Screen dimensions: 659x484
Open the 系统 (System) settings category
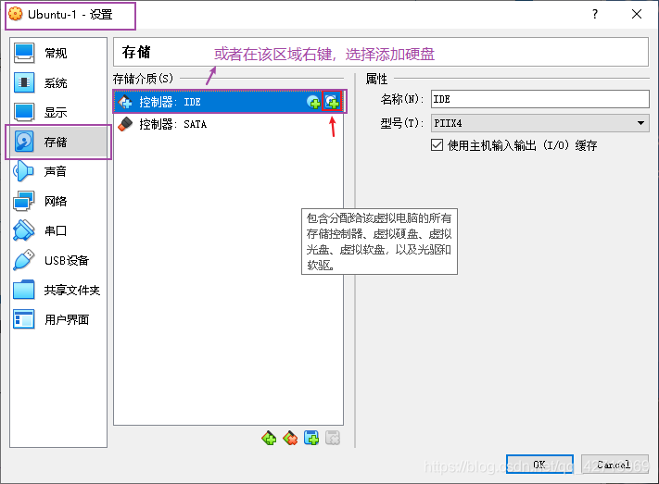(x=58, y=82)
